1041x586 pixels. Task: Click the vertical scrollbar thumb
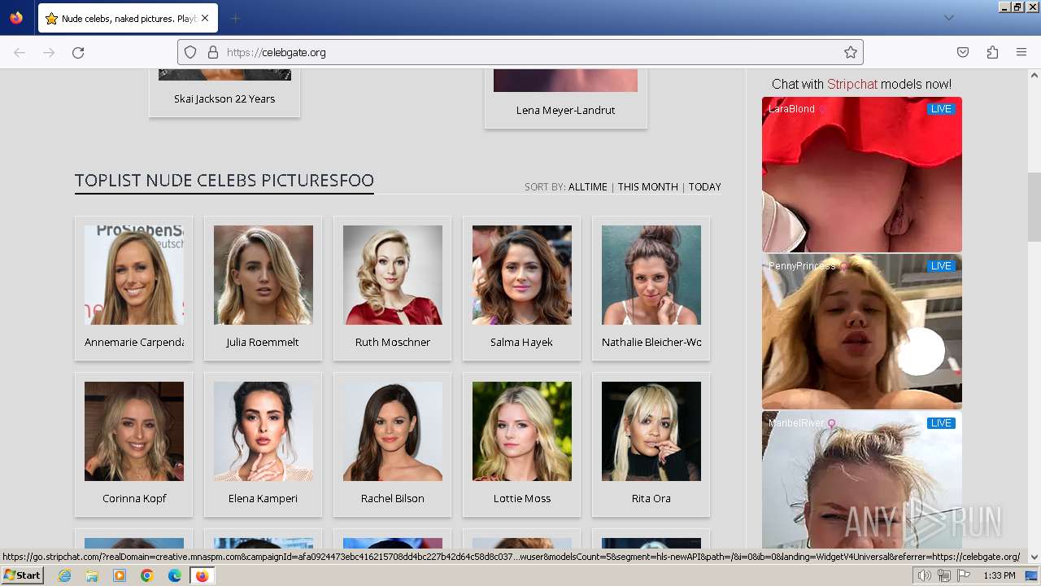(x=1034, y=207)
